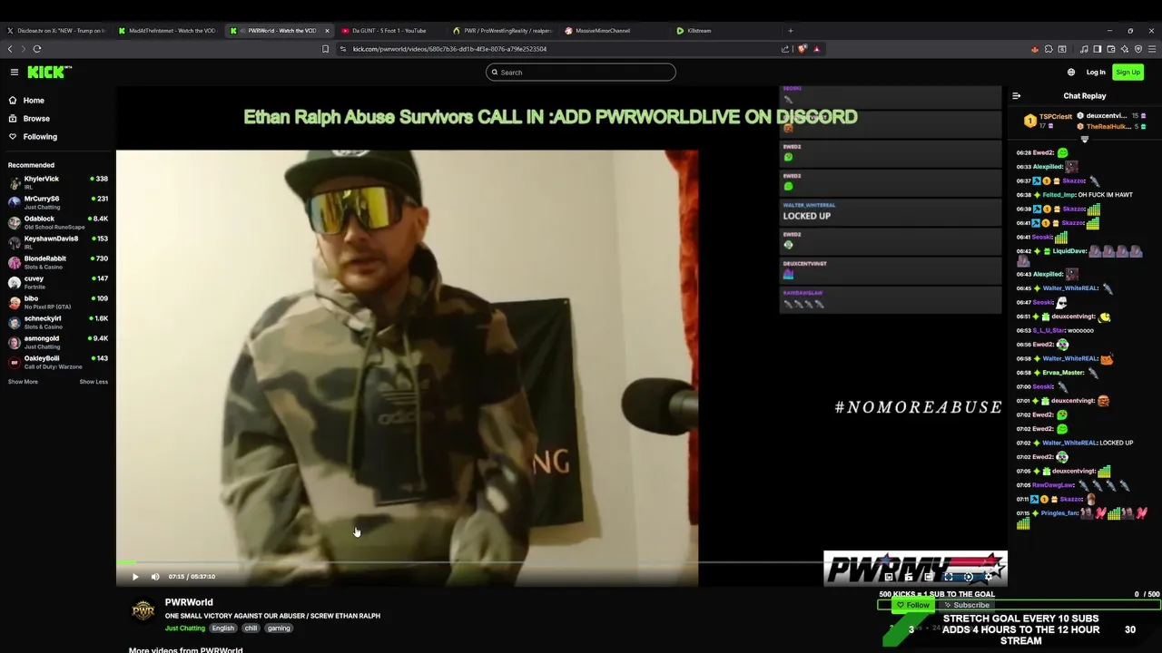Image resolution: width=1162 pixels, height=653 pixels.
Task: Open the Kick hamburger sidebar menu
Action: tap(15, 72)
